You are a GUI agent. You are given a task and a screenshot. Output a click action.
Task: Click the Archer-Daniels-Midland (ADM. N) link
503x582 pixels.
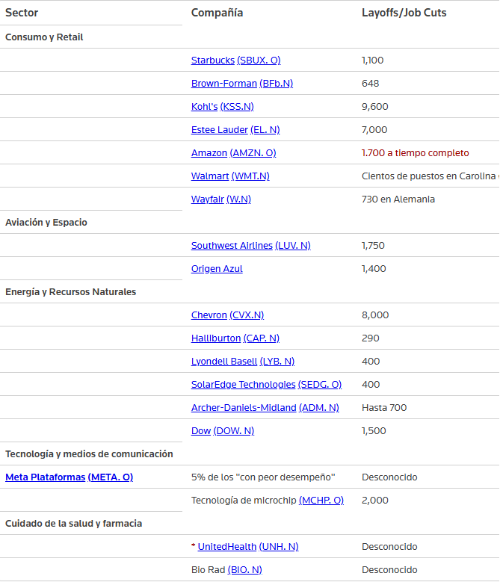pyautogui.click(x=265, y=407)
